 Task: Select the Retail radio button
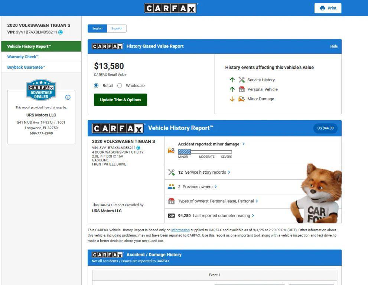[x=96, y=86]
